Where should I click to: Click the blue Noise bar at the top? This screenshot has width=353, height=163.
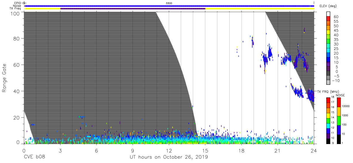click(170, 6)
